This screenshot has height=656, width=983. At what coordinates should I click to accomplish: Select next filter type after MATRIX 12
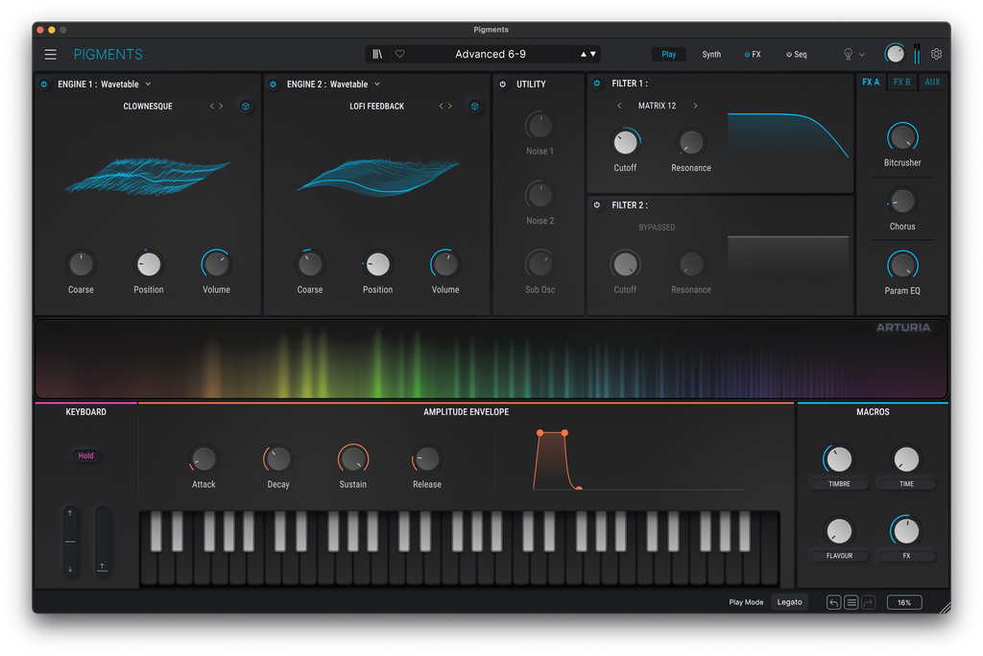pyautogui.click(x=695, y=106)
